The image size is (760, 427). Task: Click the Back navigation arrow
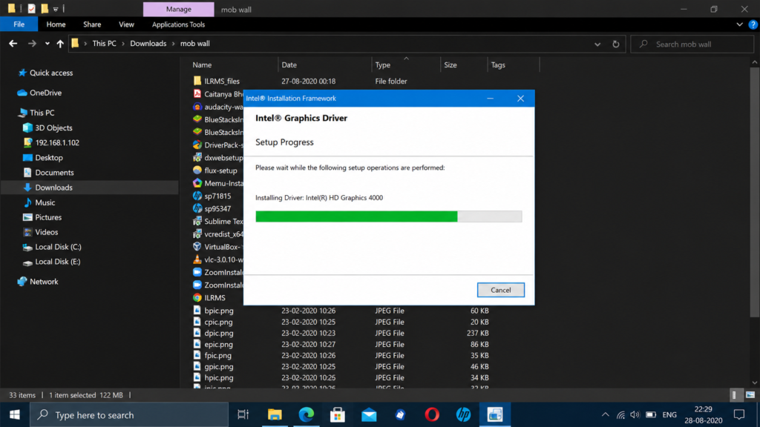(13, 44)
